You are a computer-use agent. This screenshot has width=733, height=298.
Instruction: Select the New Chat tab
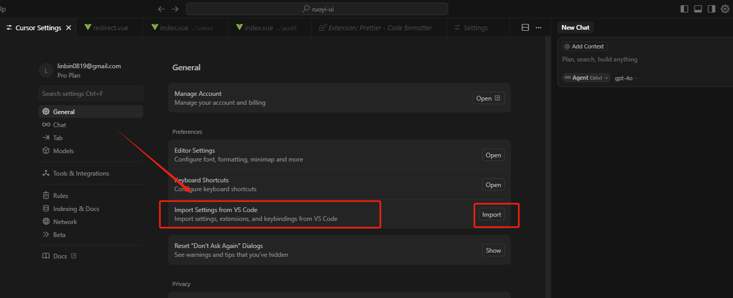[575, 28]
